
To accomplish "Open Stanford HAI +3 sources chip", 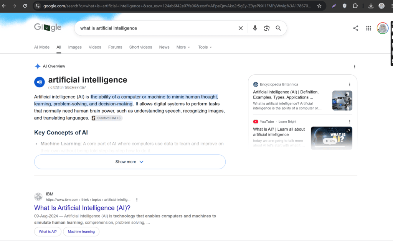I will (x=107, y=118).
